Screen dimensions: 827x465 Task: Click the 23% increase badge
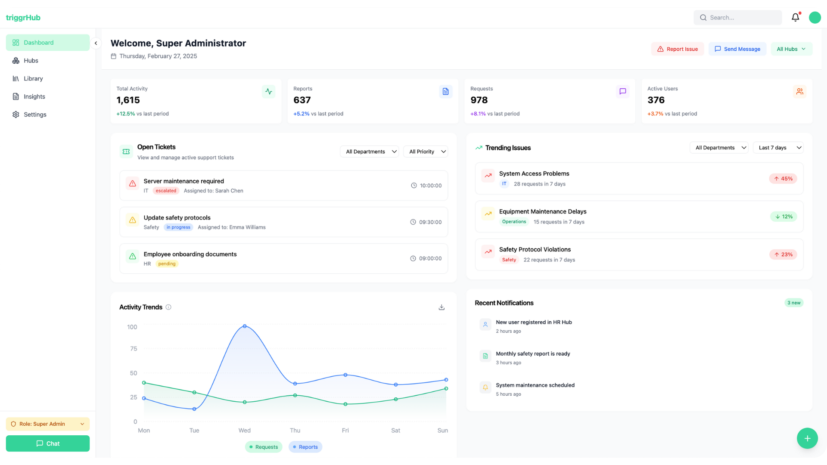(783, 254)
